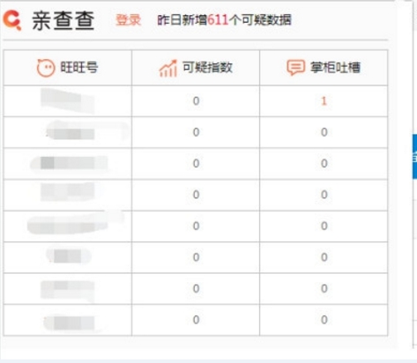417x363 pixels.
Task: Click the 可疑指数 chart icon
Action: (x=168, y=68)
